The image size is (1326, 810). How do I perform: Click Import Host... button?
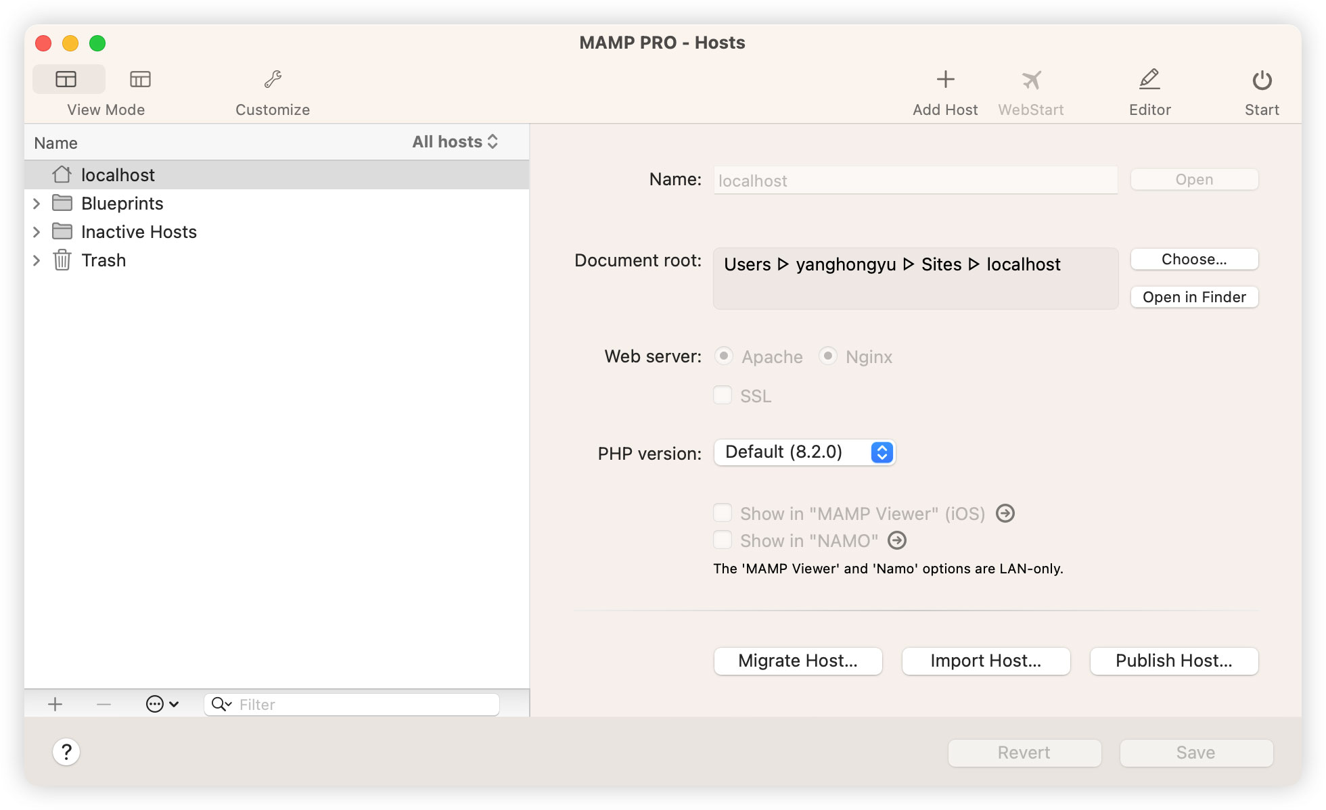pos(986,661)
